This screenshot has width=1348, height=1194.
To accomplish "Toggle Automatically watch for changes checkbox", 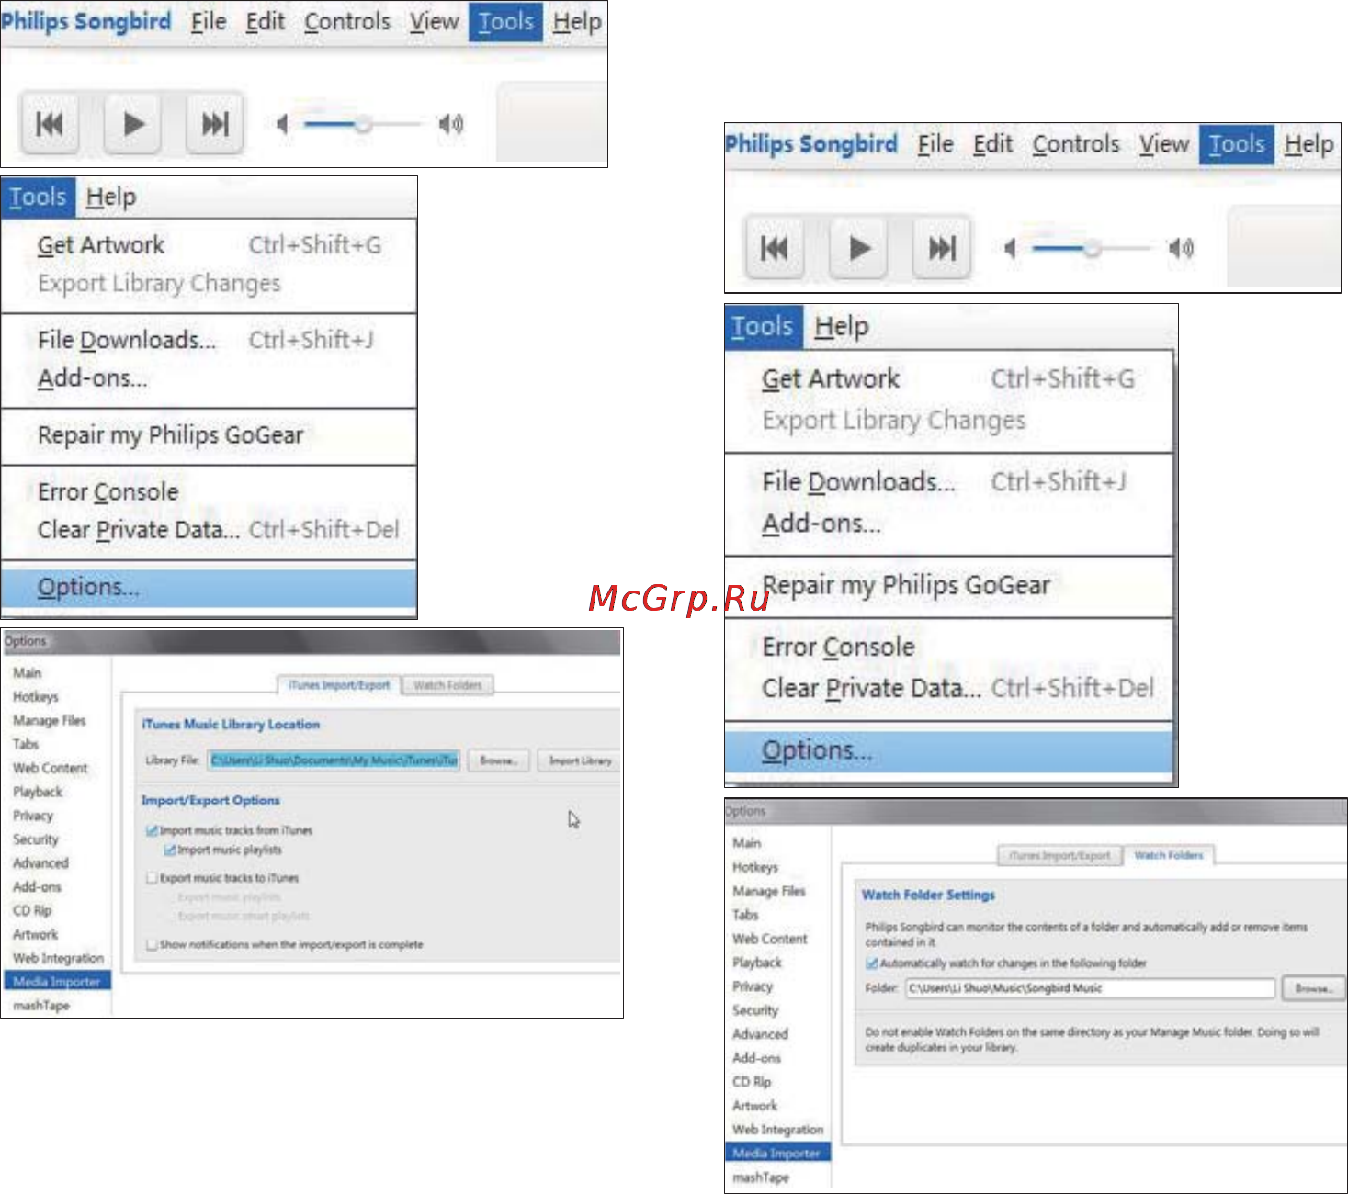I will point(872,963).
